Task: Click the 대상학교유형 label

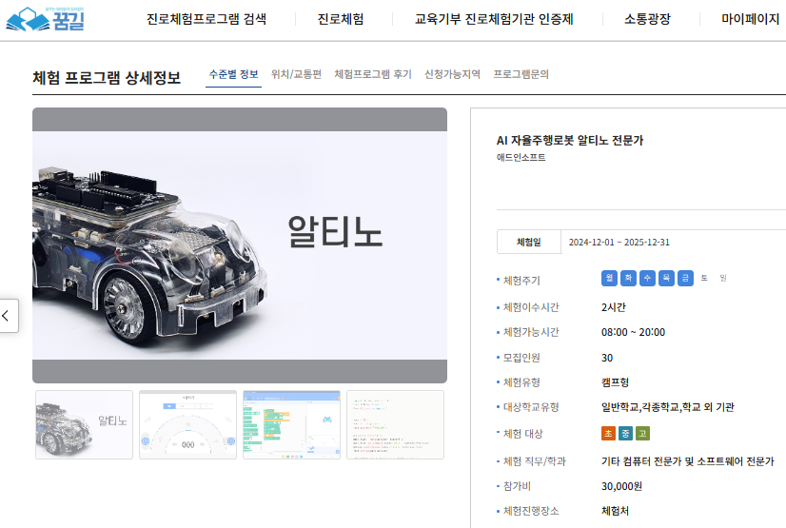Action: click(531, 407)
